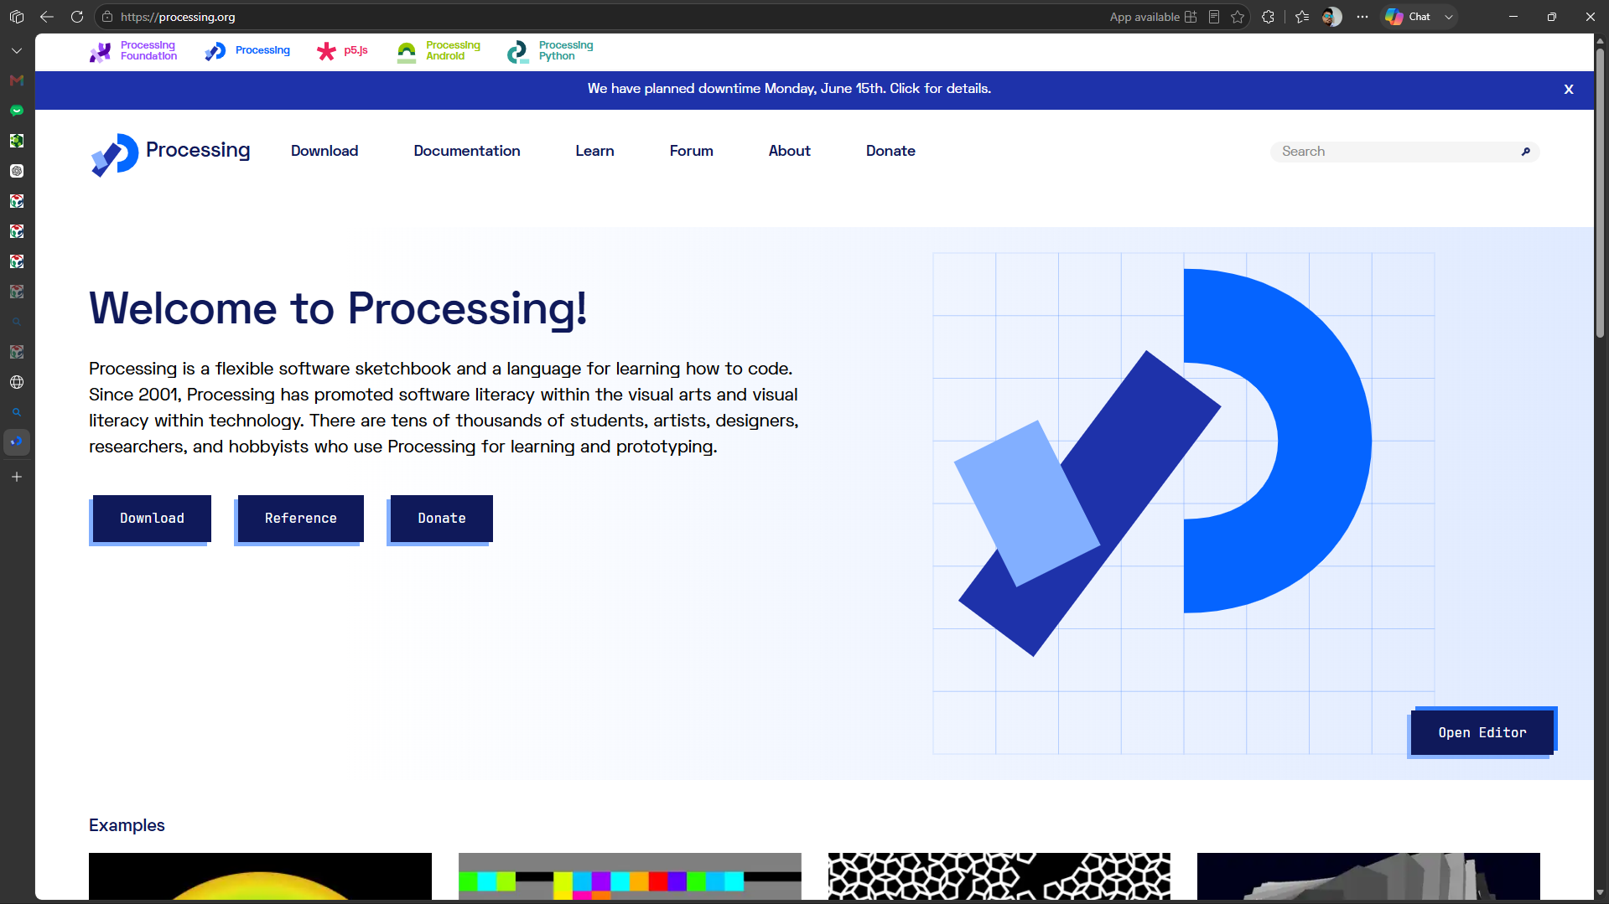The image size is (1609, 904).
Task: Switch to the globe icon tab
Action: click(17, 382)
